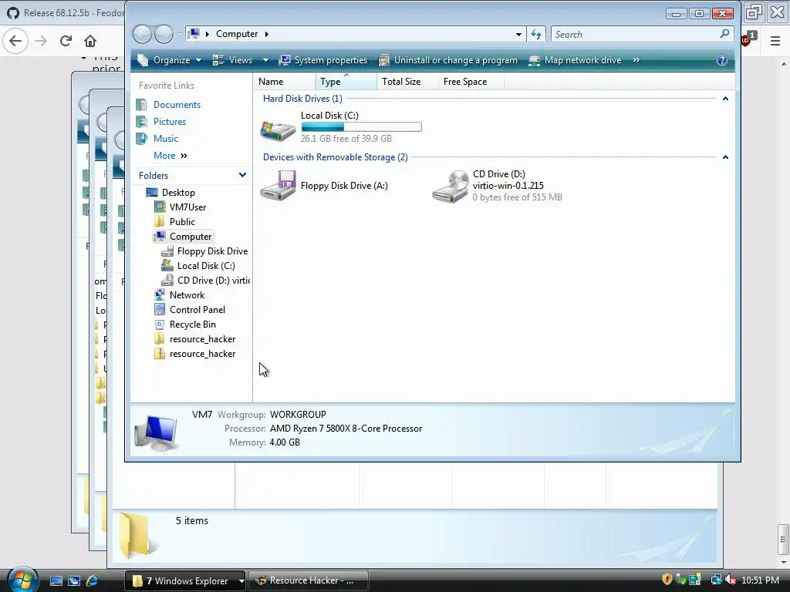This screenshot has height=592, width=790.
Task: Click System properties toolbar button
Action: (x=323, y=60)
